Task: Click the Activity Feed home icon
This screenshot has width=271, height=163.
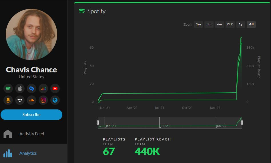Action: point(8,134)
